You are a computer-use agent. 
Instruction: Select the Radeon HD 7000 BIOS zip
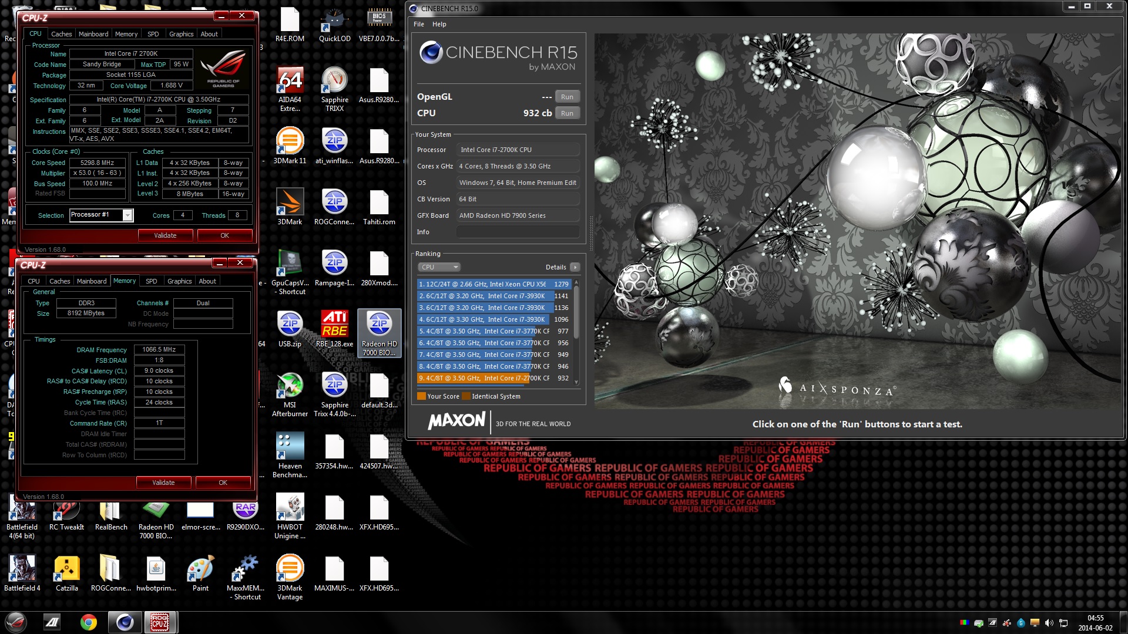379,333
